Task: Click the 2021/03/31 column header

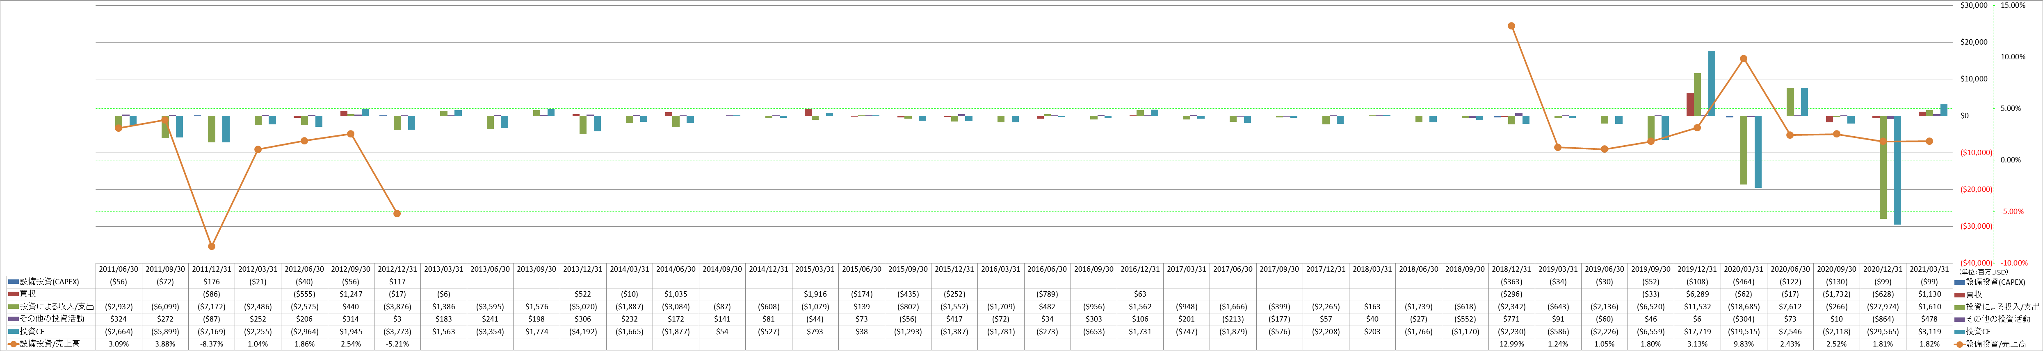Action: coord(1929,270)
